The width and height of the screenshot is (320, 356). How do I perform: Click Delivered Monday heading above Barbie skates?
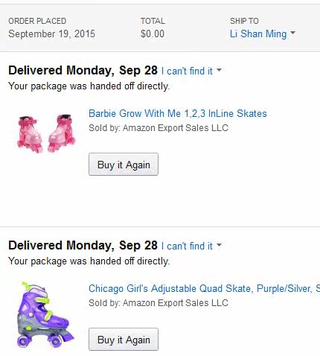[x=83, y=71]
